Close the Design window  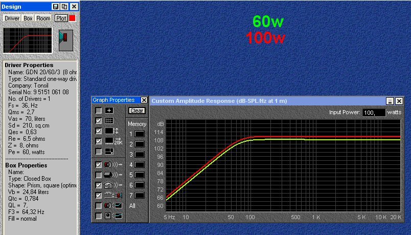[74, 7]
